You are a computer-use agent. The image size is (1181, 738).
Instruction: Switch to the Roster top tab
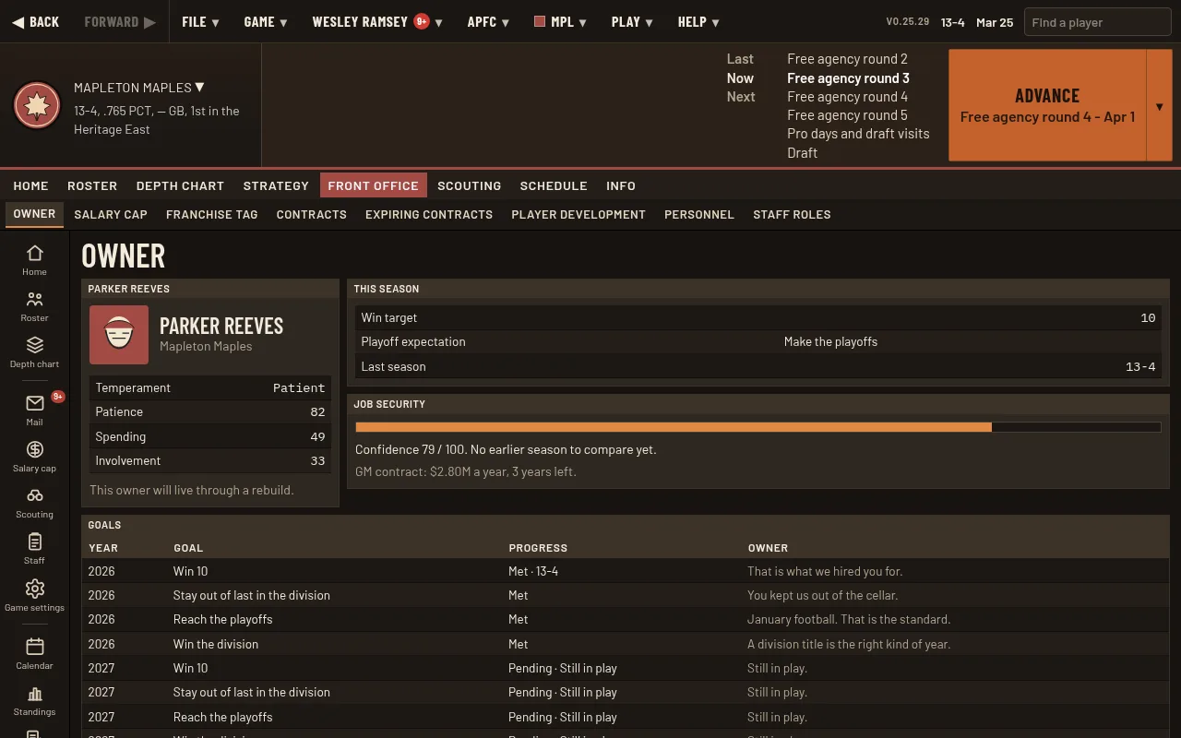click(x=92, y=185)
